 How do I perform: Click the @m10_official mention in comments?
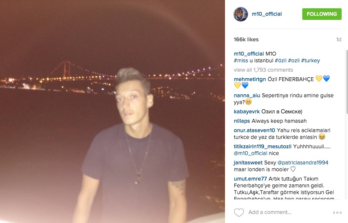coord(250,153)
